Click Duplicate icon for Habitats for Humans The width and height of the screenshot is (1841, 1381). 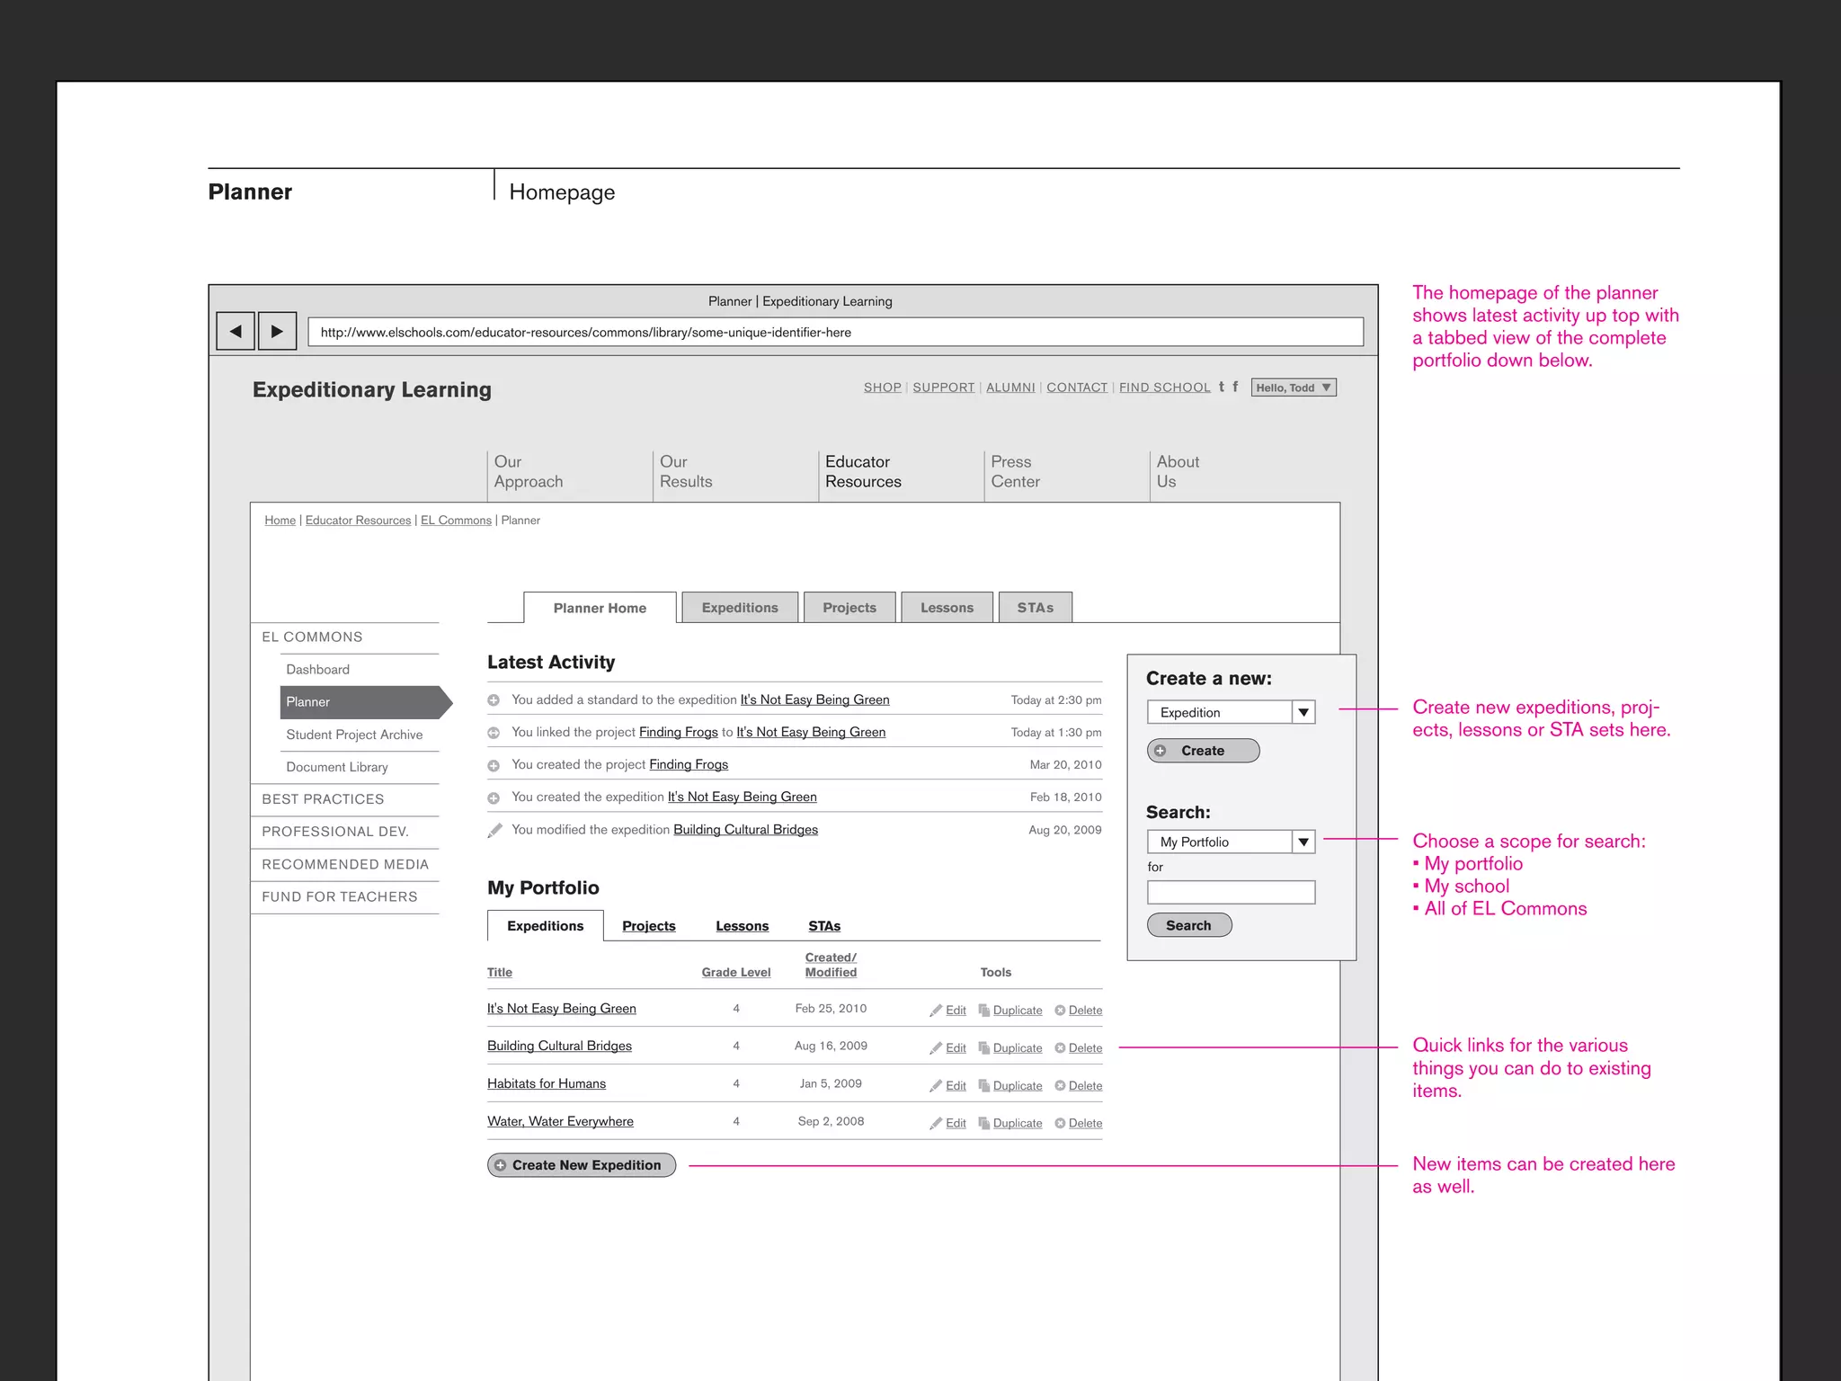coord(983,1086)
